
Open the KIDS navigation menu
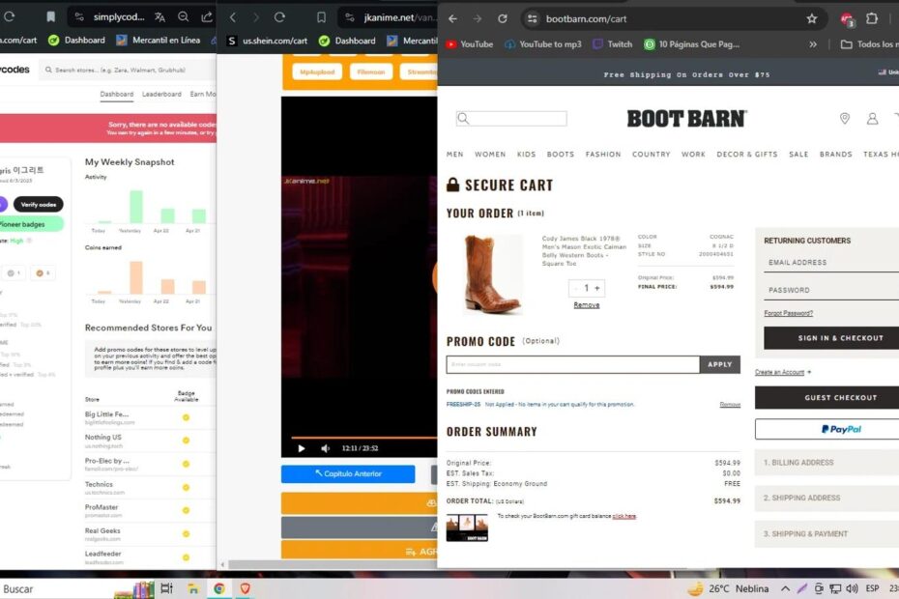(x=526, y=155)
